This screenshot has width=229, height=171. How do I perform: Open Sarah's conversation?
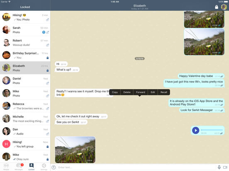25,30
